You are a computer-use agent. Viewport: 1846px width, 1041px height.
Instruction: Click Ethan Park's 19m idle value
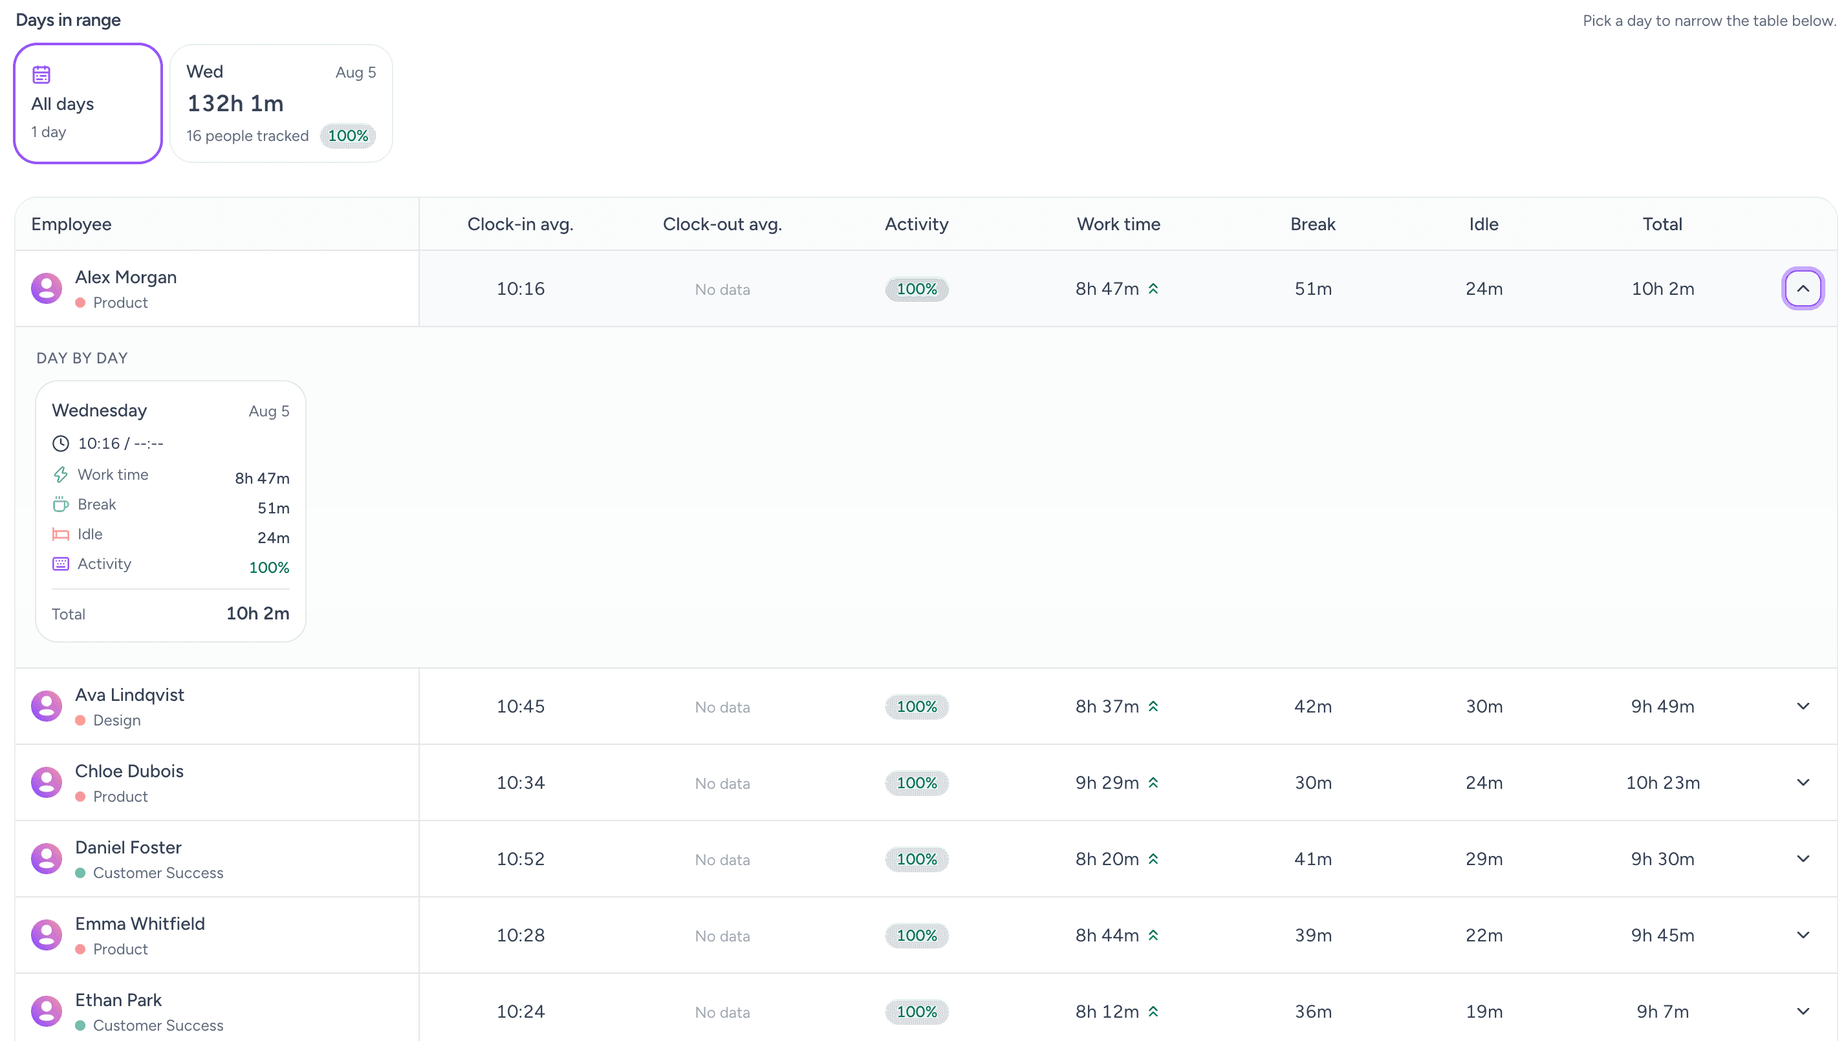(x=1483, y=1012)
